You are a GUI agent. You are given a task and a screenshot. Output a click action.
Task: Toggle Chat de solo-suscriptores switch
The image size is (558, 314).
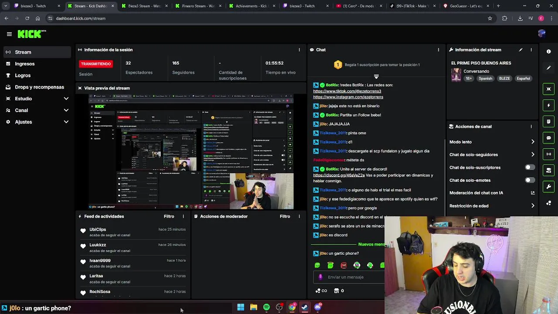point(530,167)
